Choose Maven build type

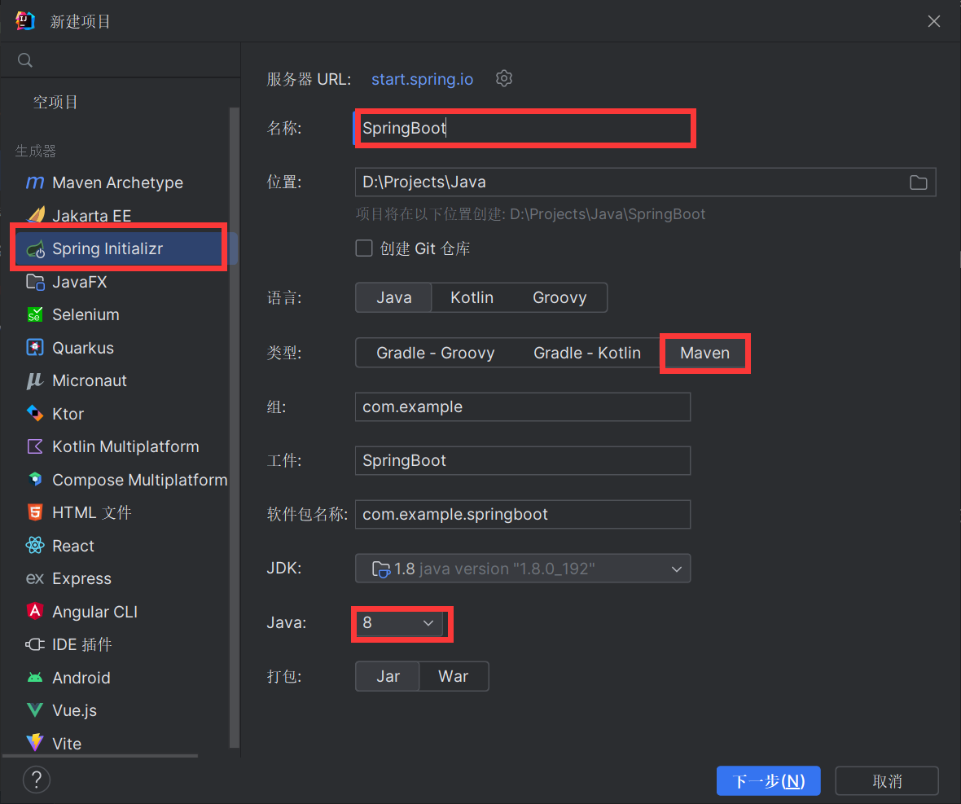[704, 353]
